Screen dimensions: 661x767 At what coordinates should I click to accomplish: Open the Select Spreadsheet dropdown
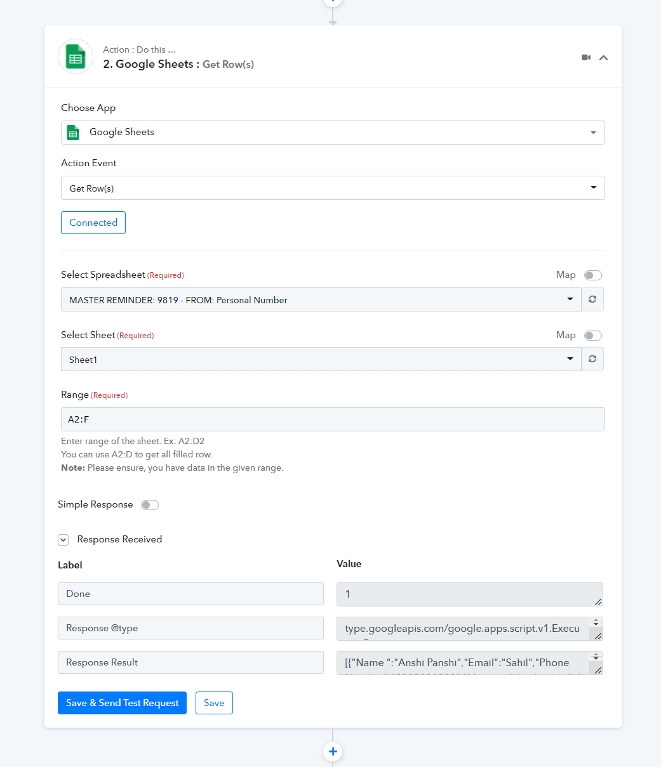click(x=321, y=299)
